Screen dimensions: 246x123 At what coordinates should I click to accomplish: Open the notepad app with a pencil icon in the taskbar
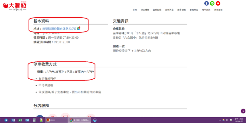(41, 120)
